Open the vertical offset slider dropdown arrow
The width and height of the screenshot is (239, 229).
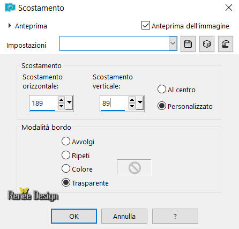coord(140,103)
